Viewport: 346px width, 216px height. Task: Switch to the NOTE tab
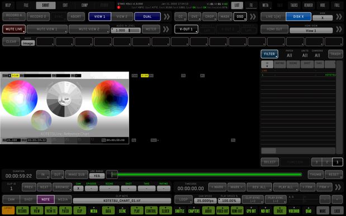(45, 199)
